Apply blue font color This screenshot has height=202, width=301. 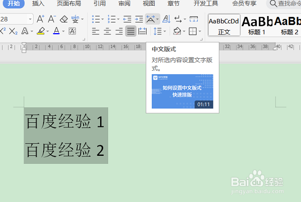56,31
